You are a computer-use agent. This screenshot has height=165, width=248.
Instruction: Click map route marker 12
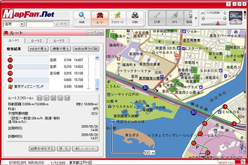[x=194, y=143]
